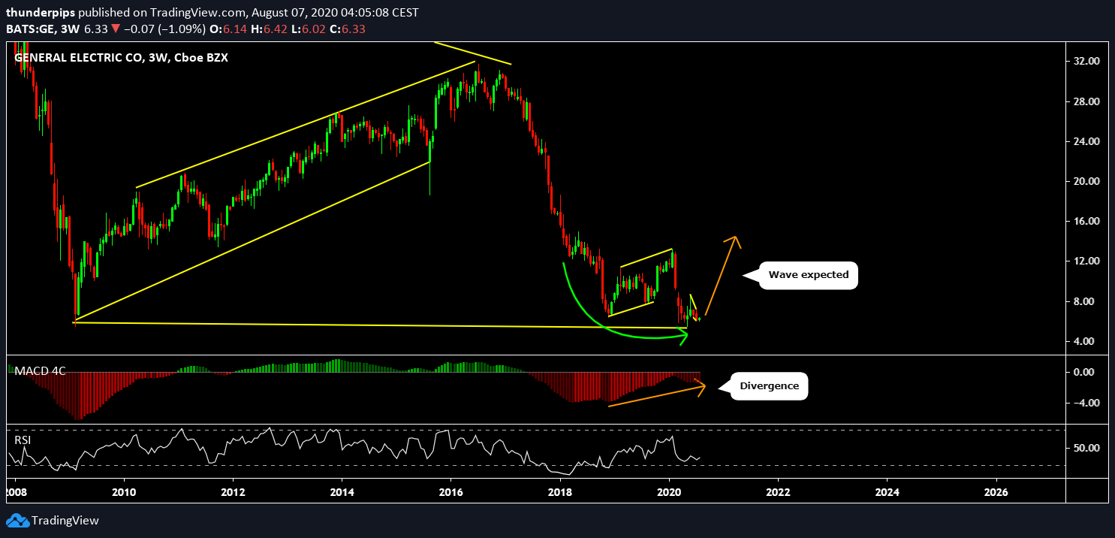
Task: Click the 2014 time axis label
Action: tap(342, 493)
